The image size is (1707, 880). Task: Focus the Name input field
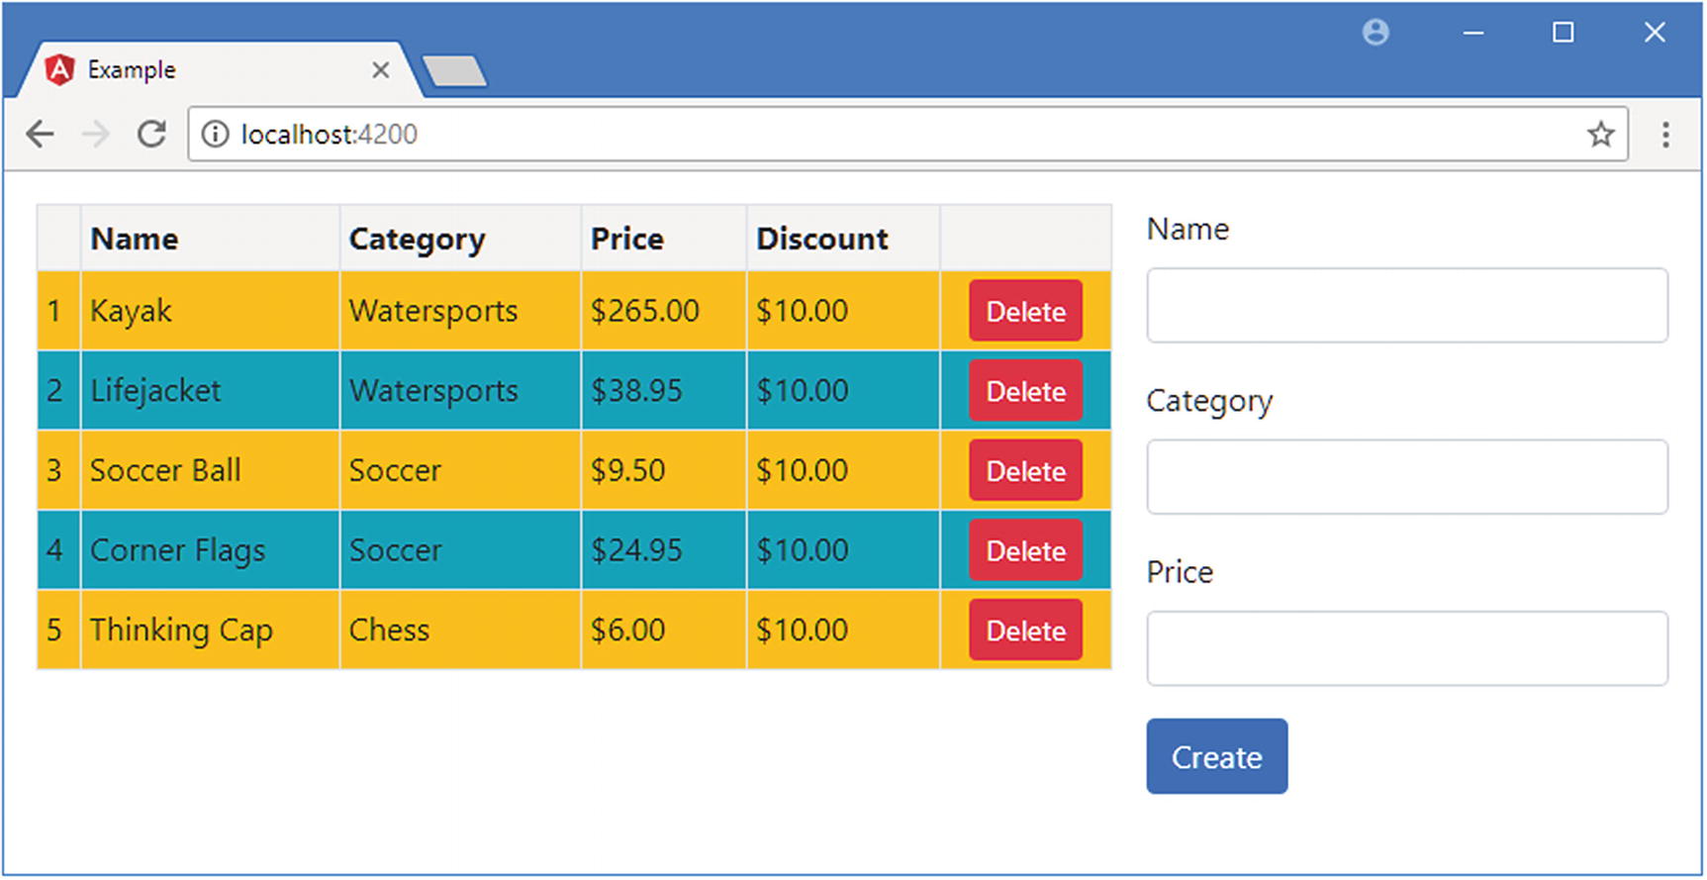[x=1406, y=306]
